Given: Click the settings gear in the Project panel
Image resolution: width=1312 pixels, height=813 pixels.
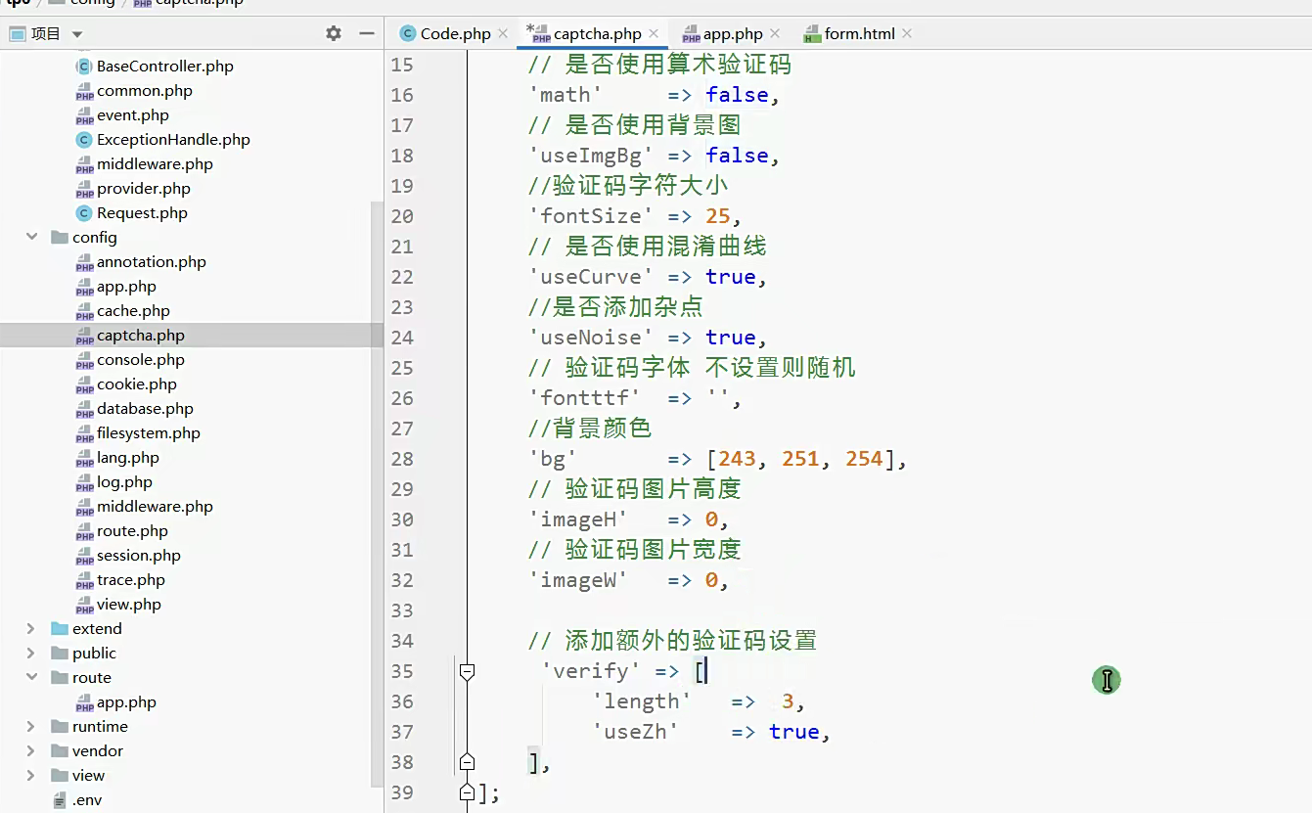Looking at the screenshot, I should click(x=334, y=32).
